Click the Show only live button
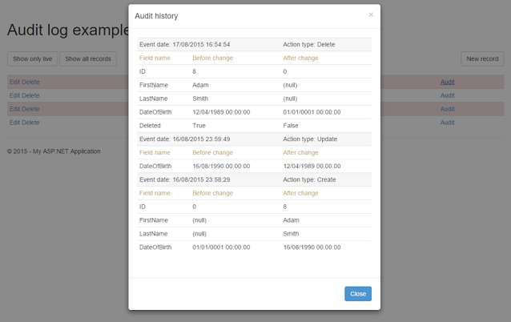Screen dimensions: 511x322 (32, 58)
